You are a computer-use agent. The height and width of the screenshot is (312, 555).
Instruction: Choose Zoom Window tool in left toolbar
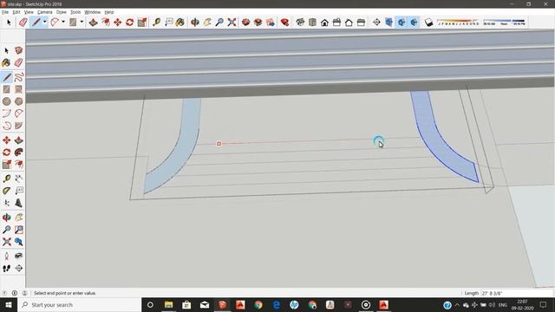point(19,230)
